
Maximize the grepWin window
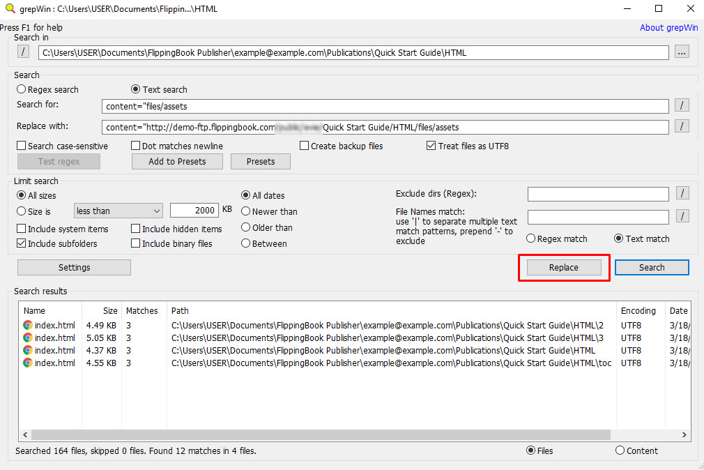tap(659, 8)
